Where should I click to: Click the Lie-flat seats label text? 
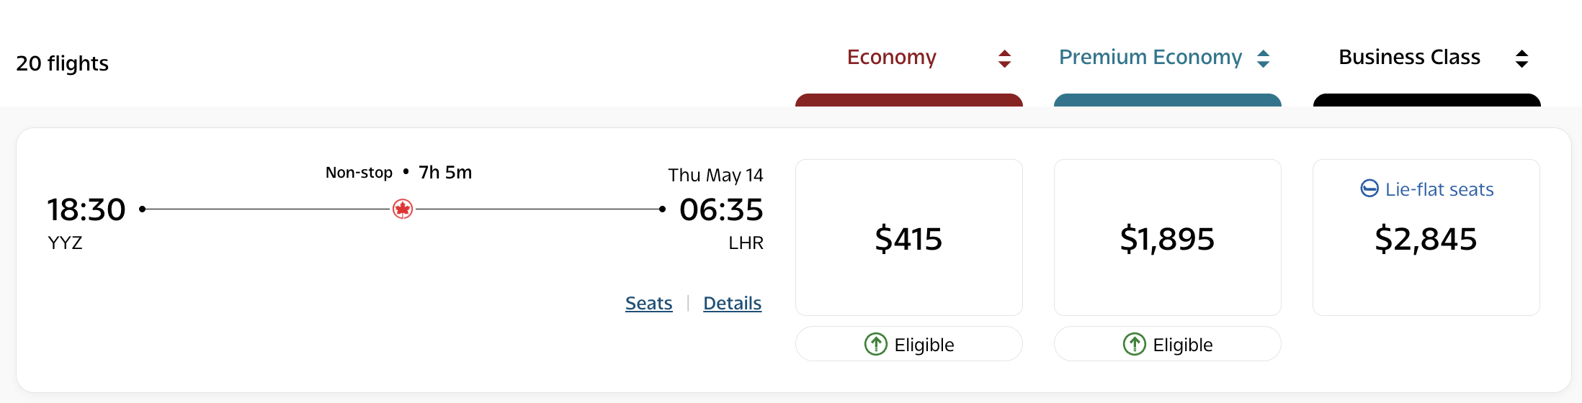point(1439,189)
